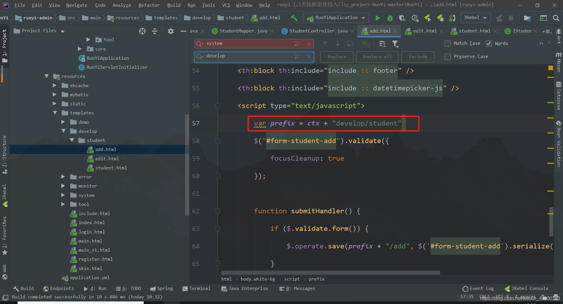Viewport: 563px width, 304px height.
Task: Go to next occurrence arrow
Action: pos(338,44)
